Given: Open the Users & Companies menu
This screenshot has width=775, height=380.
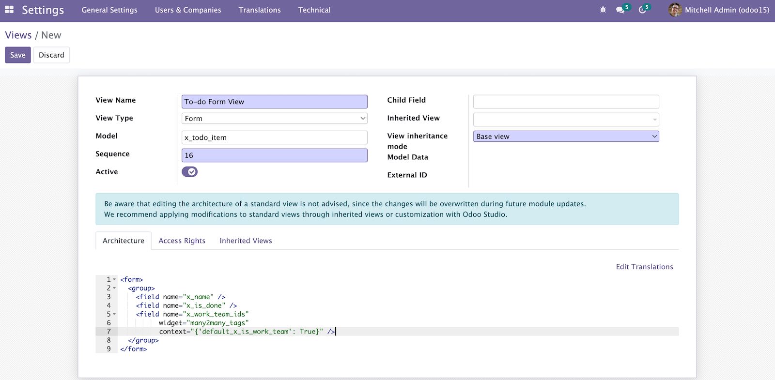Looking at the screenshot, I should [188, 10].
